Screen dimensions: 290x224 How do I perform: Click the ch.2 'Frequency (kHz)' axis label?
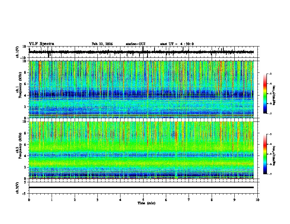[x=20, y=145]
